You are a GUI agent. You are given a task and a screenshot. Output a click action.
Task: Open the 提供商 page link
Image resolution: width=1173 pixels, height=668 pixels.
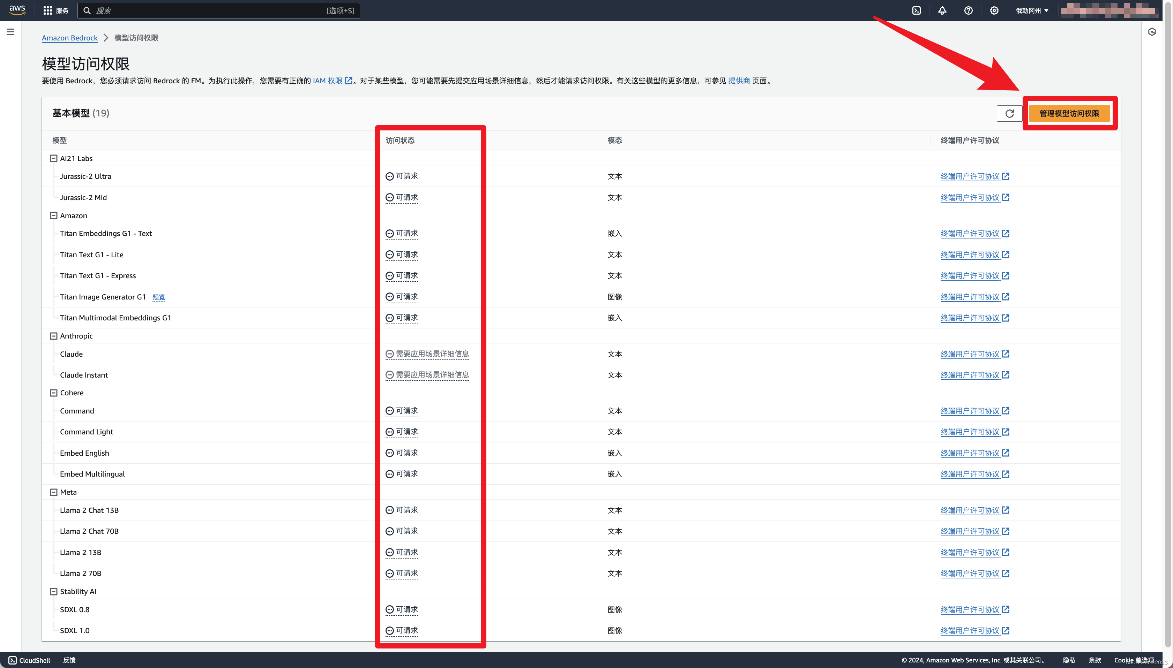739,80
